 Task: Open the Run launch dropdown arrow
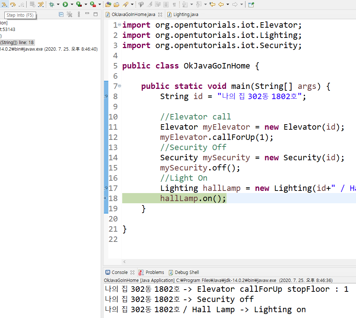pyautogui.click(x=72, y=4)
